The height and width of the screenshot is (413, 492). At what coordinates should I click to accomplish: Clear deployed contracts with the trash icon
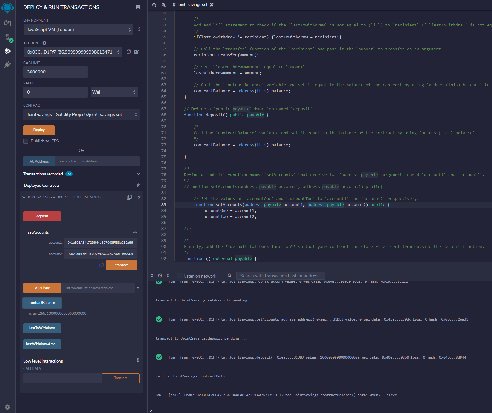139,185
